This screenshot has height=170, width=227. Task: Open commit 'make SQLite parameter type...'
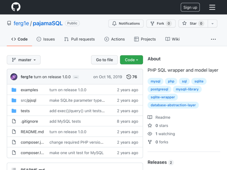pos(77,100)
